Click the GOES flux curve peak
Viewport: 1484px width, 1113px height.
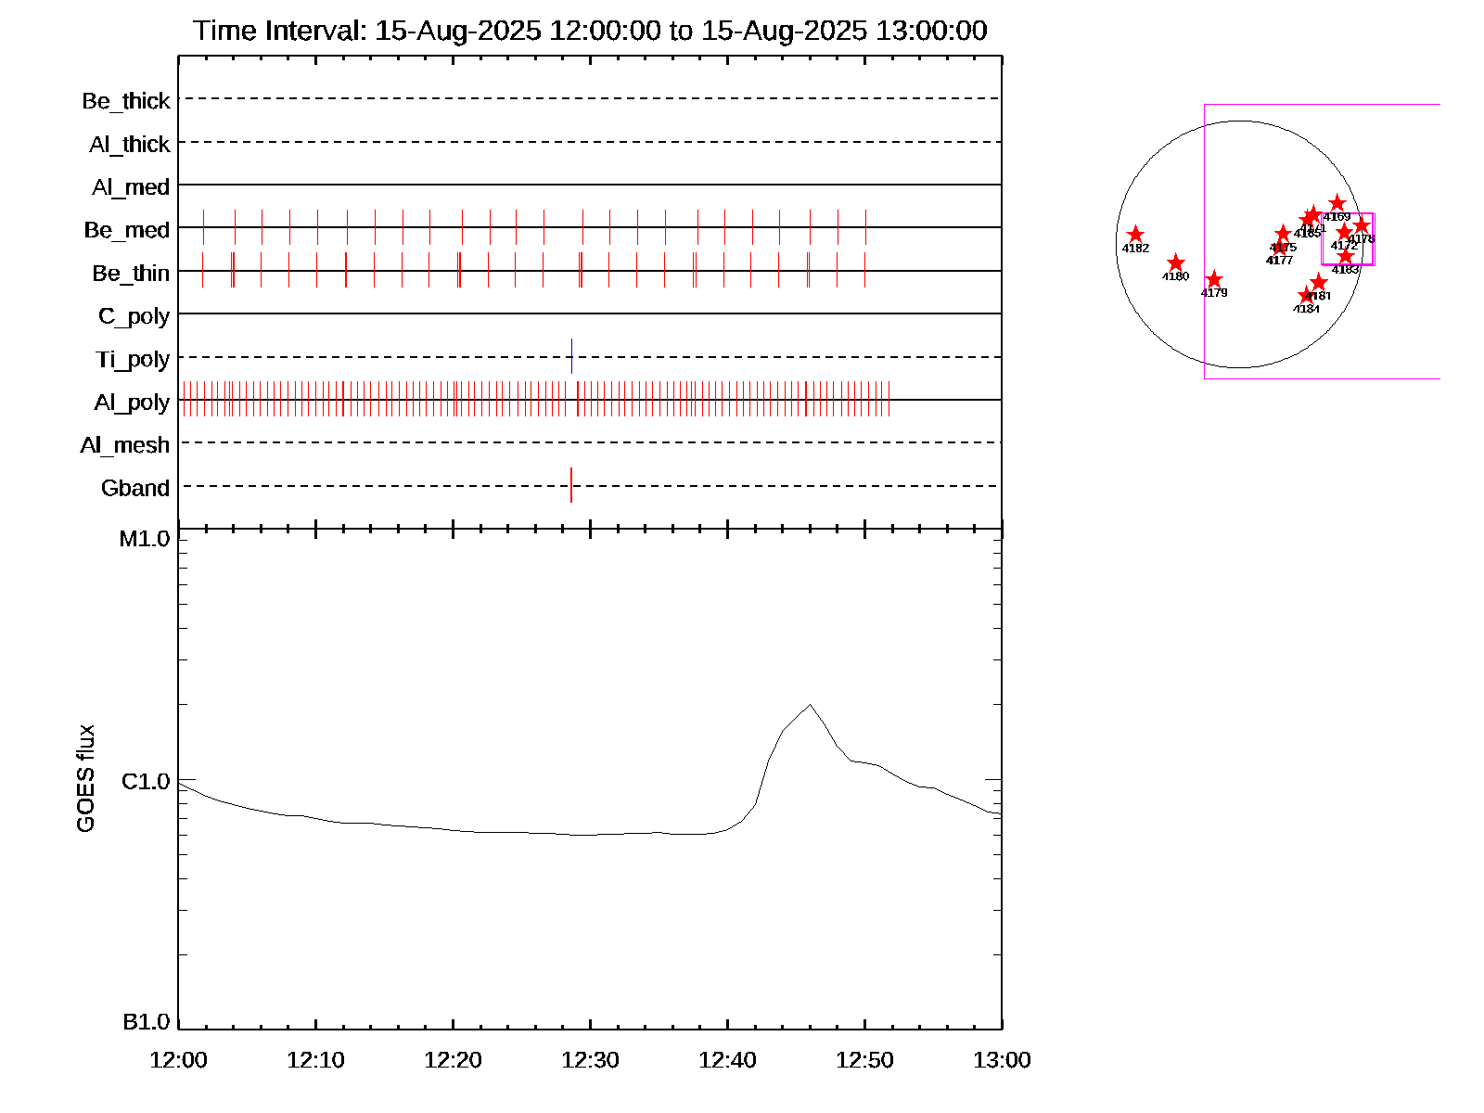811,705
